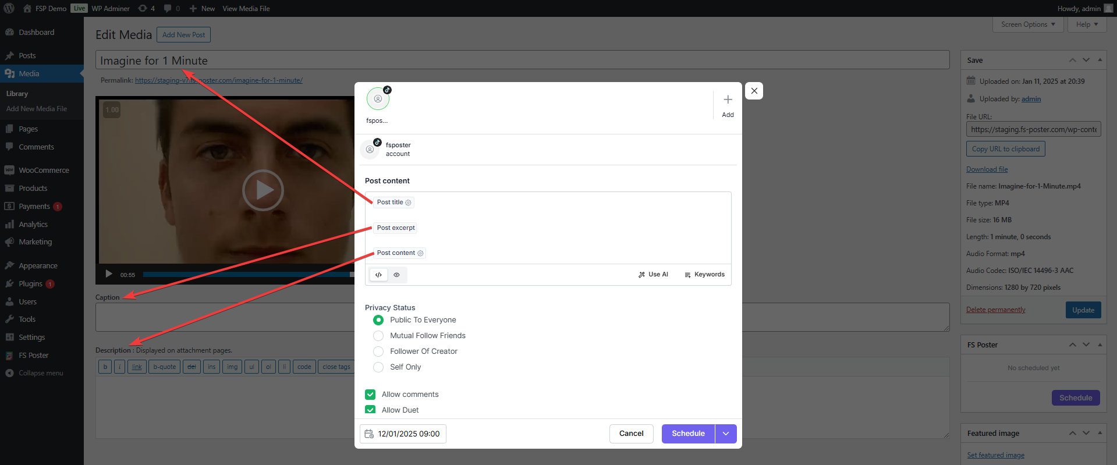Viewport: 1117px width, 465px height.
Task: Open the WordPress logo menu
Action: click(x=9, y=8)
